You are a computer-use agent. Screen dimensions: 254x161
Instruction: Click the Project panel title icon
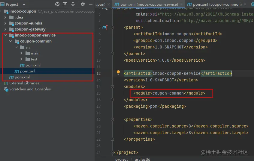[x=2, y=4]
